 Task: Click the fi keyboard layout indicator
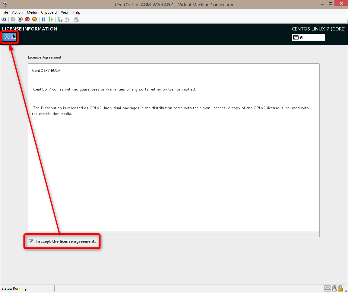(308, 37)
